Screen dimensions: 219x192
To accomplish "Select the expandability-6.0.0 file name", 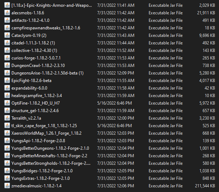I will tap(29, 88).
